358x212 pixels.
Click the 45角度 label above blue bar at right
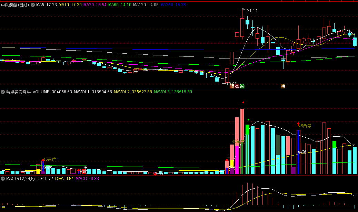[x=305, y=126]
